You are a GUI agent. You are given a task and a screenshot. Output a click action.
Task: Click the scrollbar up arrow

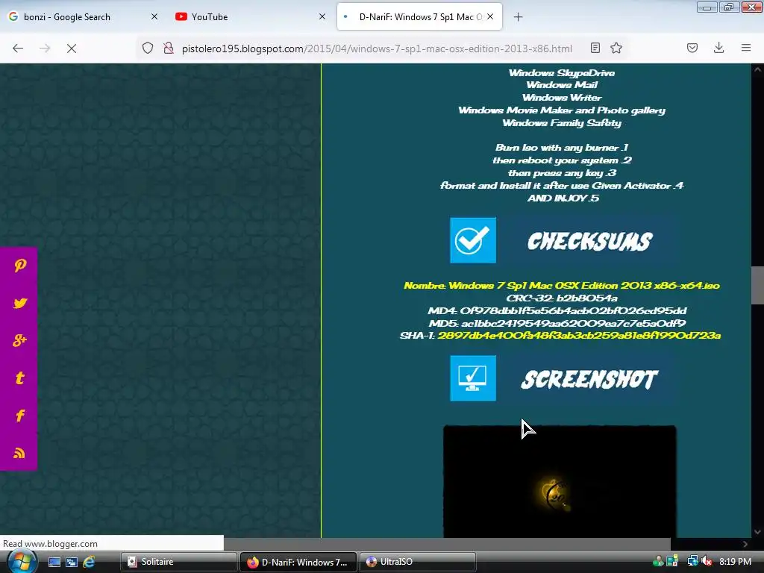coord(757,69)
